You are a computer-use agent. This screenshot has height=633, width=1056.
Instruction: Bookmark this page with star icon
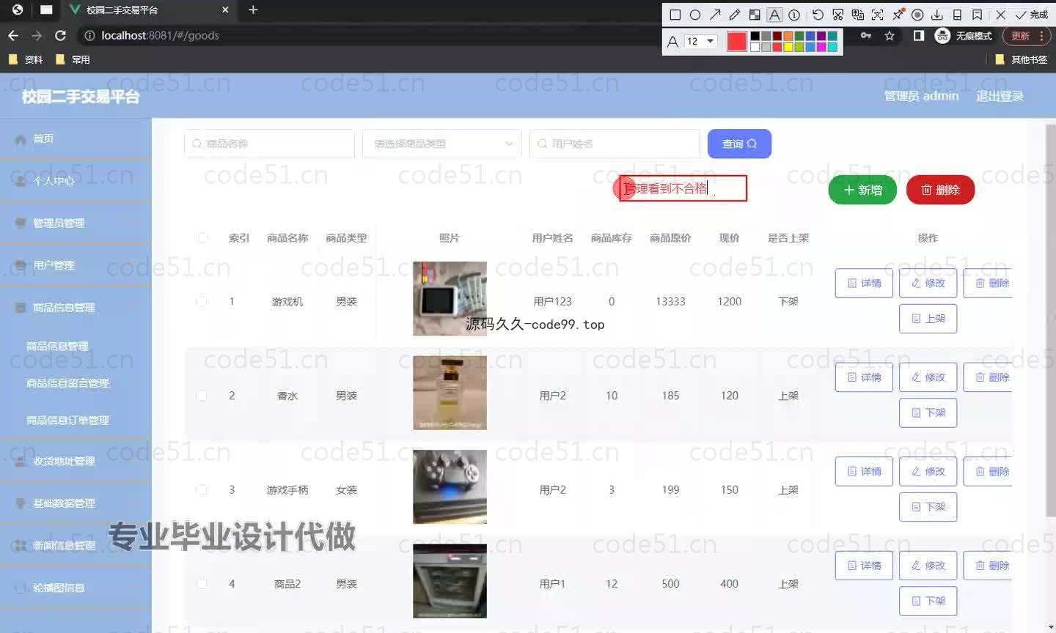point(890,35)
